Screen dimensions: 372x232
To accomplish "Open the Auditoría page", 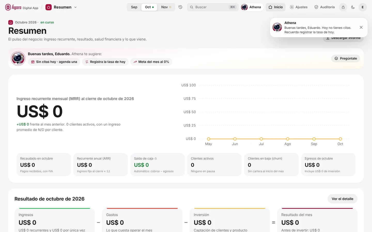I will pyautogui.click(x=324, y=7).
